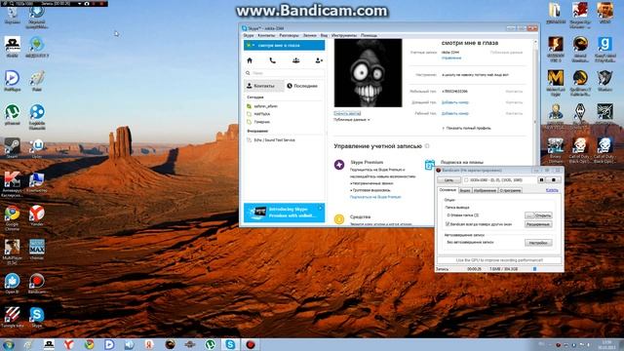The width and height of the screenshot is (624, 351).
Task: Click the subscription calendar icon in Skype
Action: click(429, 165)
